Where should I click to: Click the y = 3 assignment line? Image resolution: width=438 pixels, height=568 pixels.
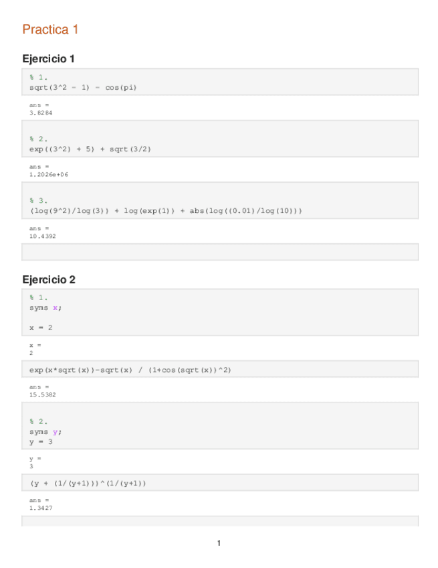[x=41, y=441]
